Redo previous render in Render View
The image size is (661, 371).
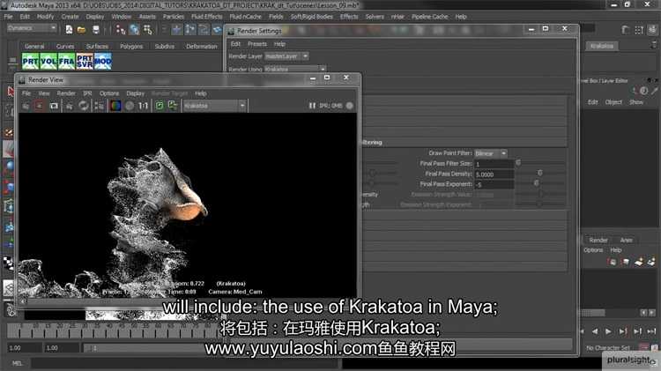(26, 106)
